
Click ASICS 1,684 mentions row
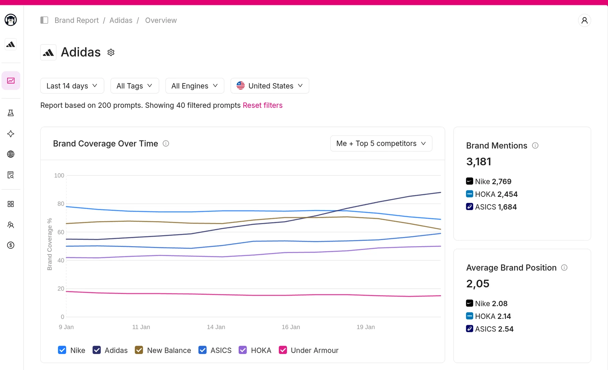(491, 207)
